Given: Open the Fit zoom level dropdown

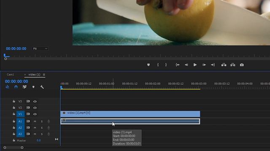Looking at the screenshot, I should tap(40, 49).
